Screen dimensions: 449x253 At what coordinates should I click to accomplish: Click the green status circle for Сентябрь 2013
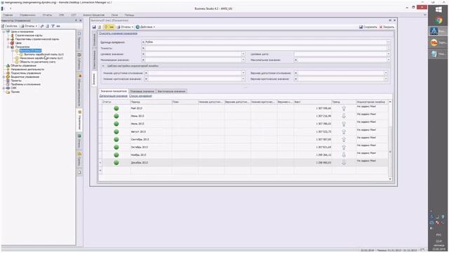116,139
